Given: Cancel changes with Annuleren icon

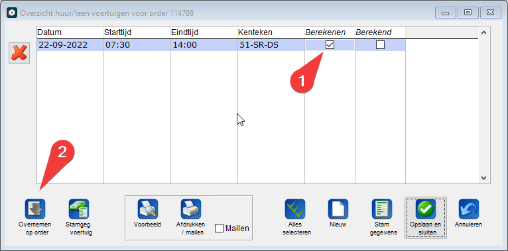Looking at the screenshot, I should click(x=468, y=209).
